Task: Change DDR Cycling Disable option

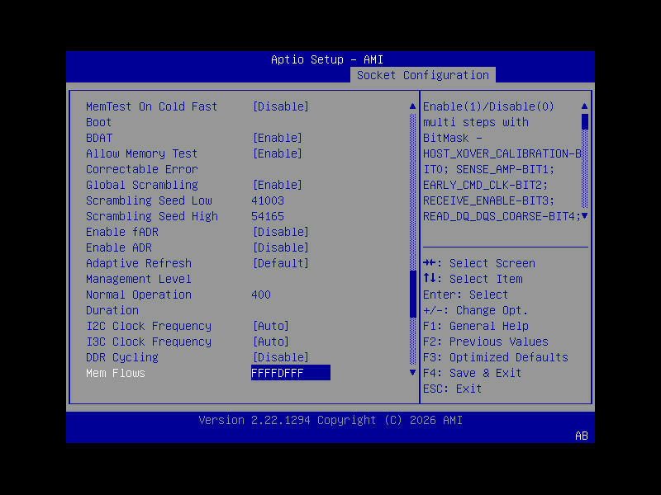Action: 280,357
